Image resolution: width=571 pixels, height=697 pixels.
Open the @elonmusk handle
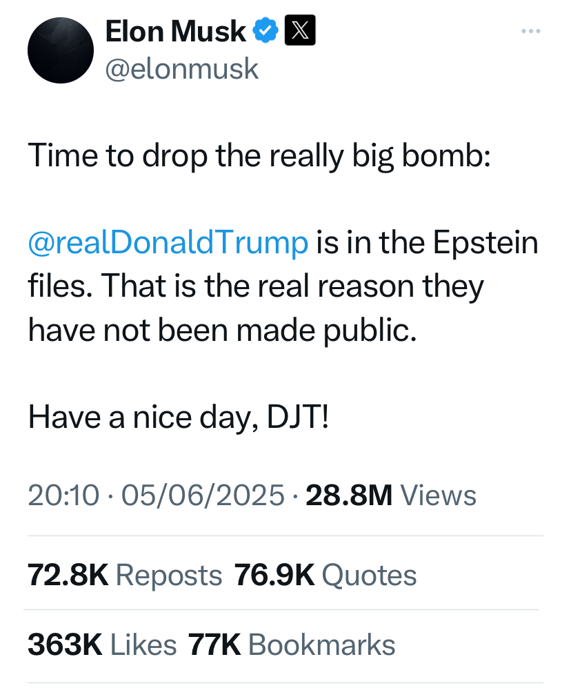click(x=182, y=69)
